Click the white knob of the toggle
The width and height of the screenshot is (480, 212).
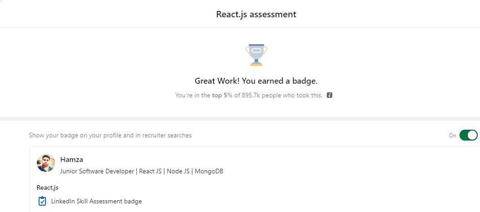pyautogui.click(x=472, y=135)
